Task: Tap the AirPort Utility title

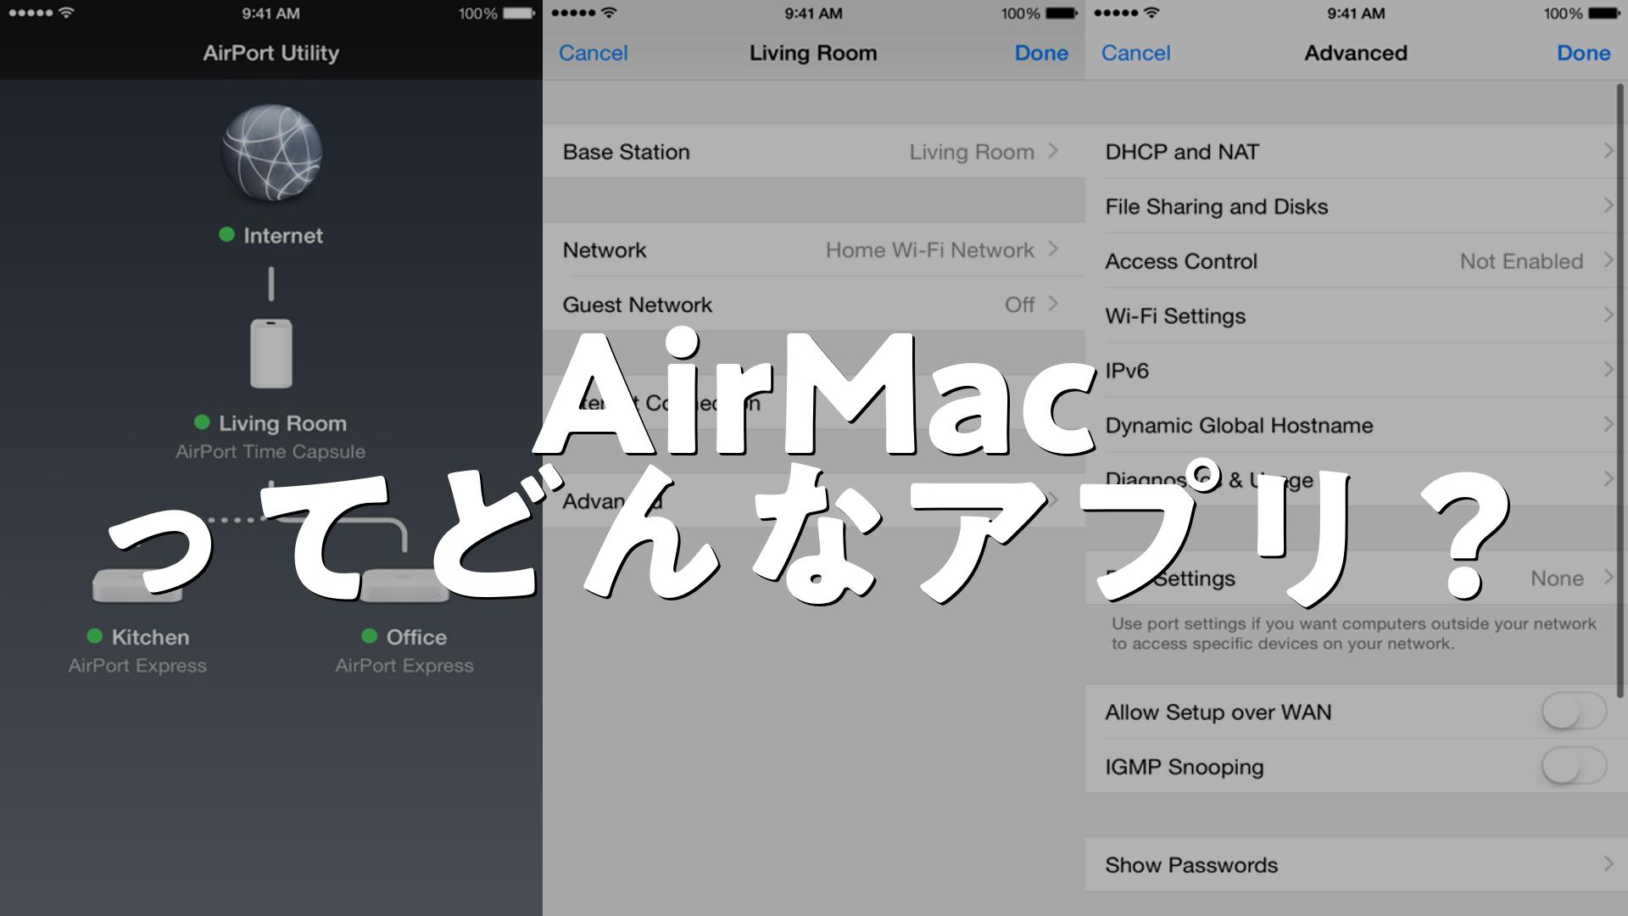Action: click(x=271, y=53)
